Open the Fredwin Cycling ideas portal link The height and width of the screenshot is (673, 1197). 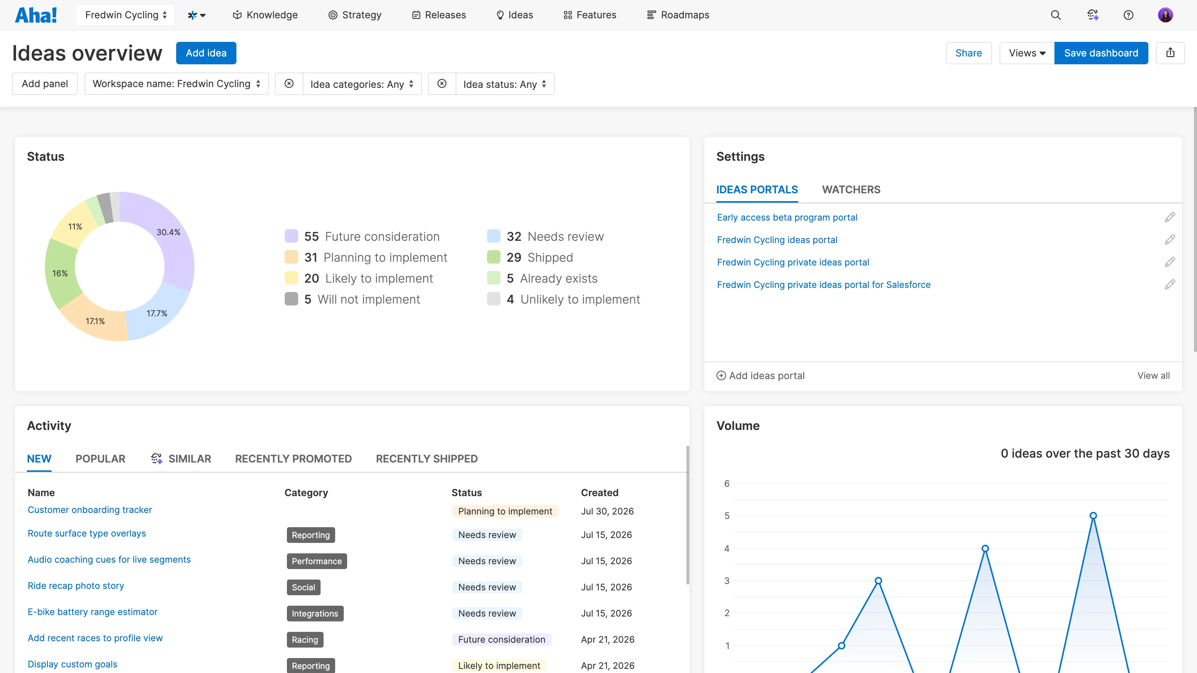777,240
